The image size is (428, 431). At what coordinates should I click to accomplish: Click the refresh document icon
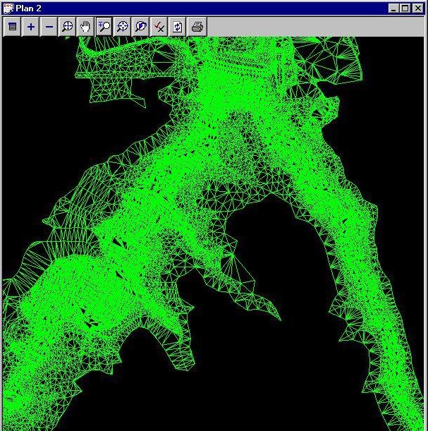[x=178, y=27]
